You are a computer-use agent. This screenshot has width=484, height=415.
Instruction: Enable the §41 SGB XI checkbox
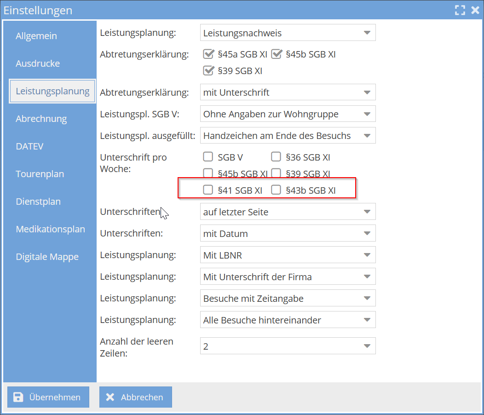click(207, 189)
